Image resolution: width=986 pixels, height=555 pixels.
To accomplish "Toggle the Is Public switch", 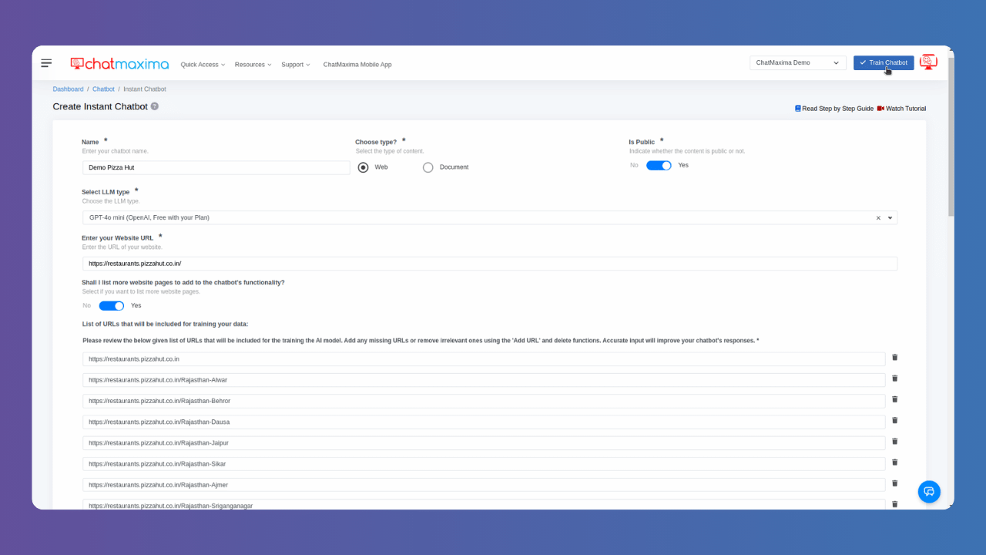I will click(x=659, y=165).
